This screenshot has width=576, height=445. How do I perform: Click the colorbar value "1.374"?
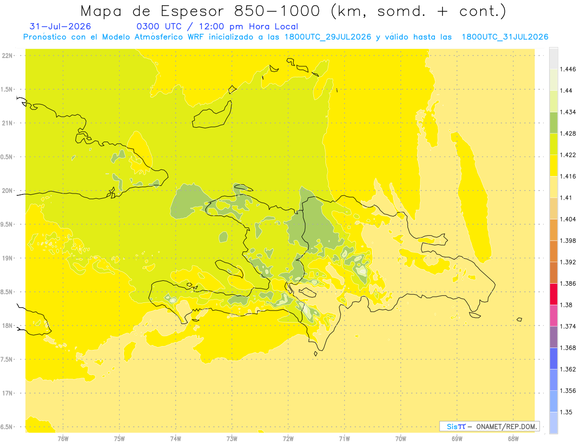pos(569,326)
